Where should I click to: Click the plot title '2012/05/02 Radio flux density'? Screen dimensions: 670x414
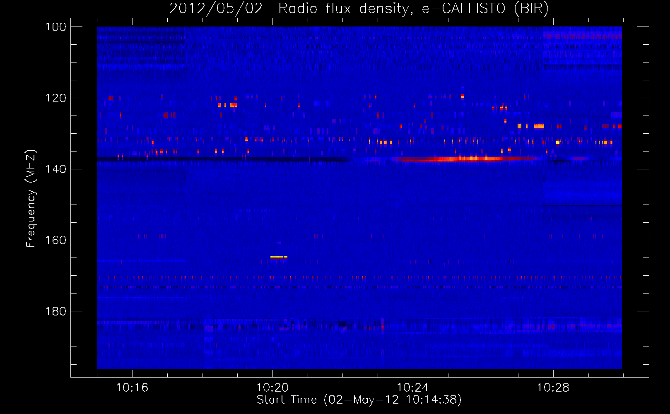[359, 8]
